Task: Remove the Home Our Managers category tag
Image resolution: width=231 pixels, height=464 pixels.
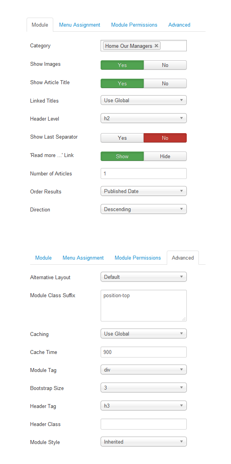Action: 157,46
